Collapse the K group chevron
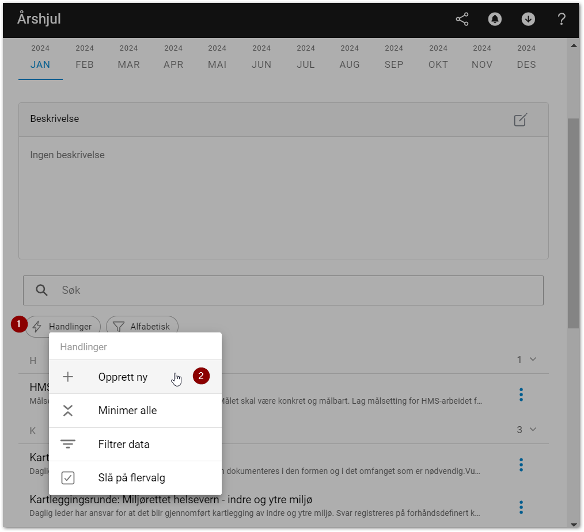Screen dimensions: 584x532 pos(533,430)
